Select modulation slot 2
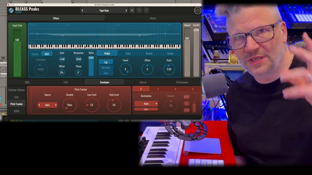312x175 pixels. (x=158, y=89)
